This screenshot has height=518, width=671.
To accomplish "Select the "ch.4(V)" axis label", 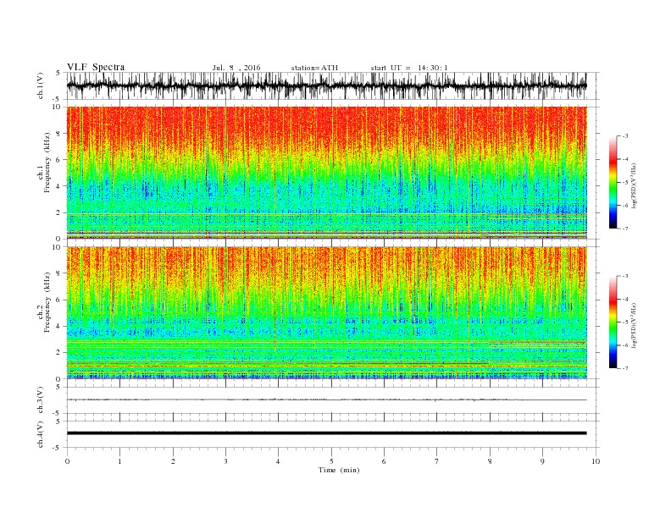I will (x=41, y=434).
